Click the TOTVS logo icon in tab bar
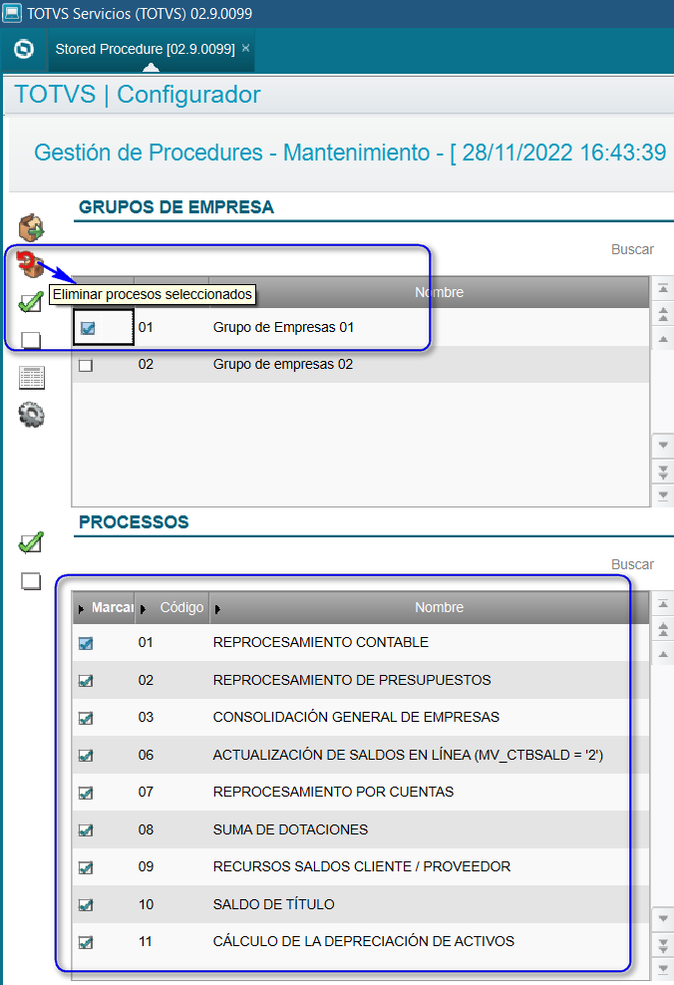The image size is (674, 985). tap(24, 49)
